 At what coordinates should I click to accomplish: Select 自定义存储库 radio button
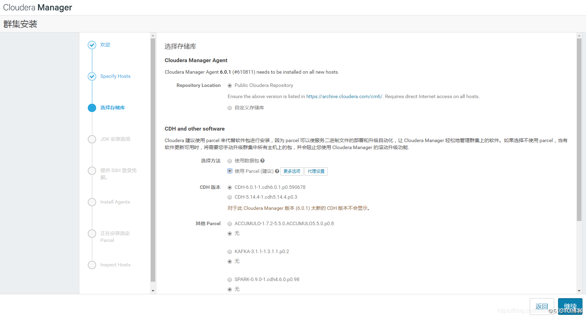click(230, 108)
